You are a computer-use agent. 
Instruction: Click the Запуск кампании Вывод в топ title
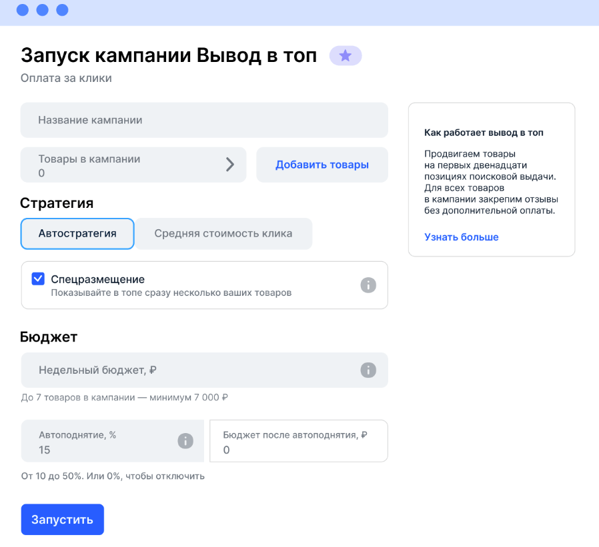pos(169,55)
